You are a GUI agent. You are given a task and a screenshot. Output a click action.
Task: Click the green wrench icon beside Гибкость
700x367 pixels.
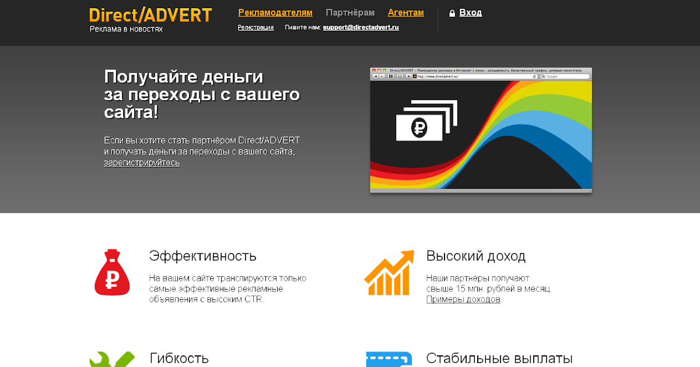point(112,359)
